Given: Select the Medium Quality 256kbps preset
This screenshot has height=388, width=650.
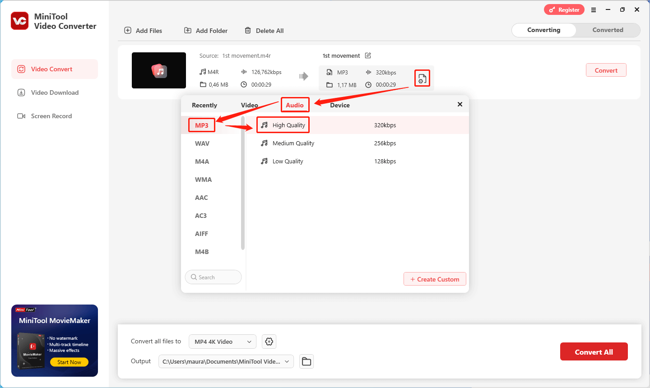Looking at the screenshot, I should pos(357,143).
